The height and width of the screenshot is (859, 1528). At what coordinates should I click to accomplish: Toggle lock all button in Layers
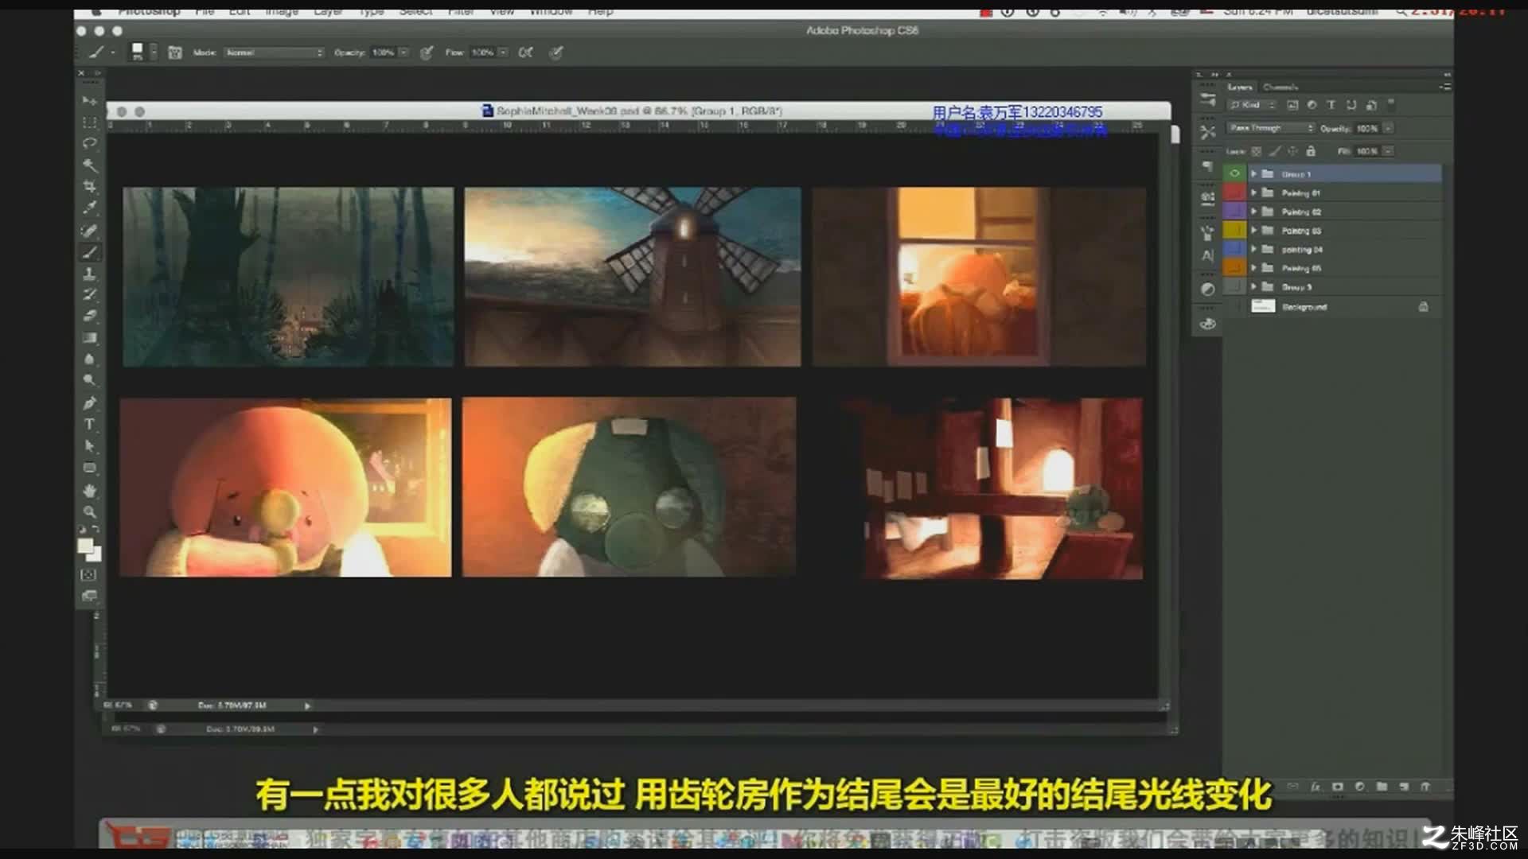coord(1311,151)
